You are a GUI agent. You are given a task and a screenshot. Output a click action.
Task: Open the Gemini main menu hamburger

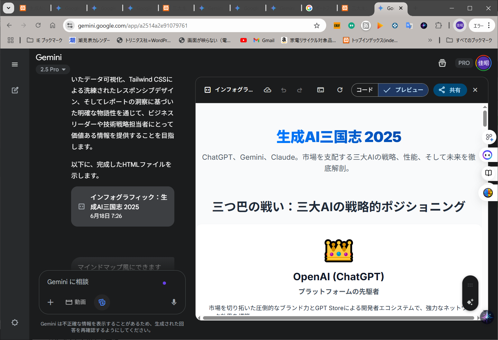tap(15, 64)
